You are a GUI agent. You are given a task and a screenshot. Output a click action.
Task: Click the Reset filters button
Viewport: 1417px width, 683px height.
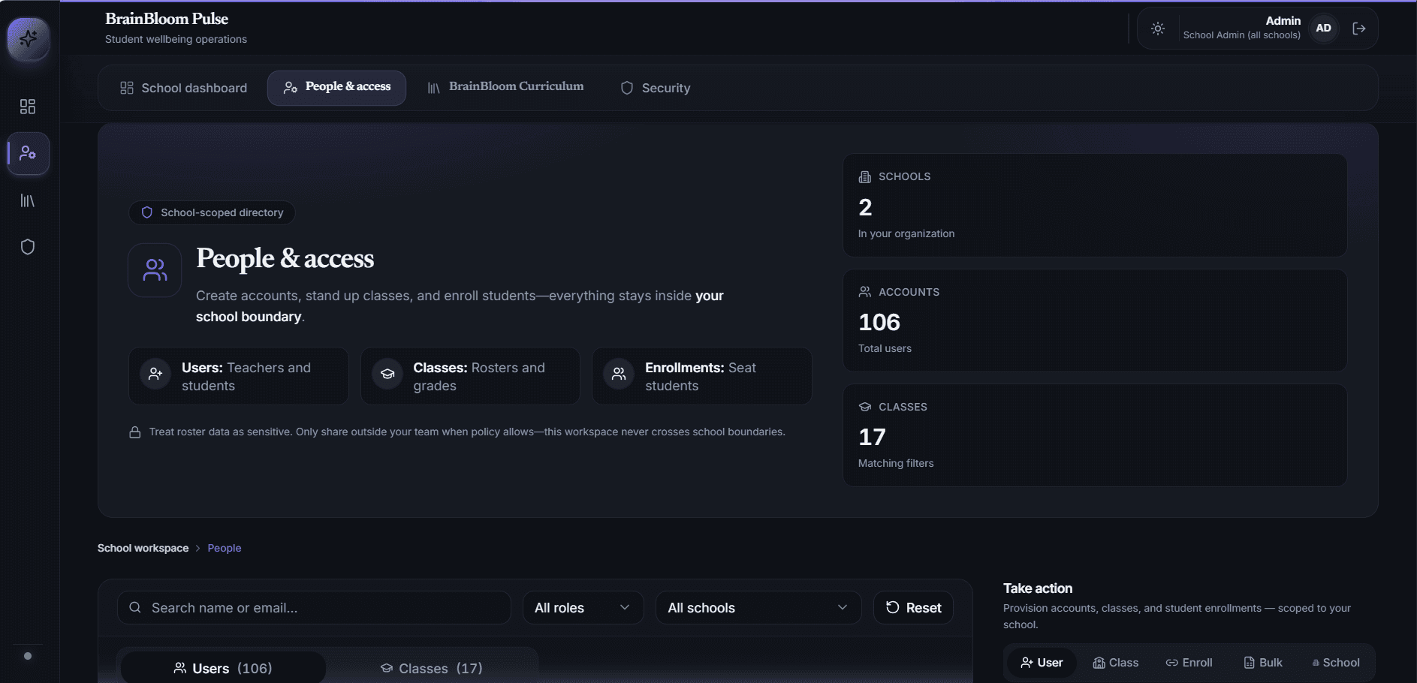[913, 608]
